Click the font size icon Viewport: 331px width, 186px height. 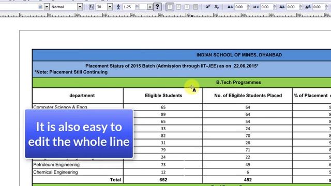91,7
